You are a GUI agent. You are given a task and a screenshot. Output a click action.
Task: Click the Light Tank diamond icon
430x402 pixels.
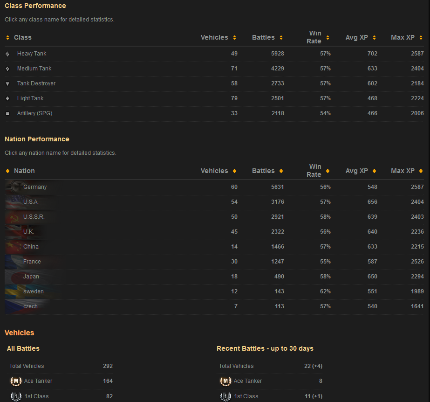tap(7, 99)
